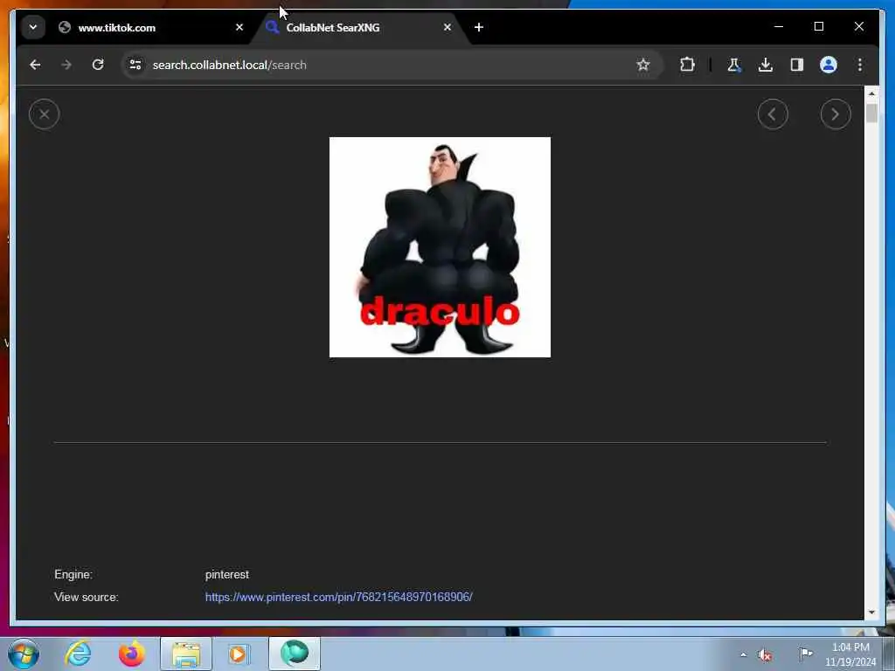The width and height of the screenshot is (895, 671).
Task: Click the address bar URL
Action: click(x=230, y=65)
